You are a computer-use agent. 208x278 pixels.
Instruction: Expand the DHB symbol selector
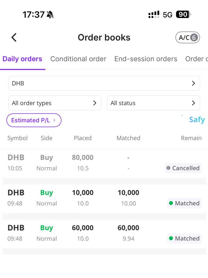[x=104, y=83]
